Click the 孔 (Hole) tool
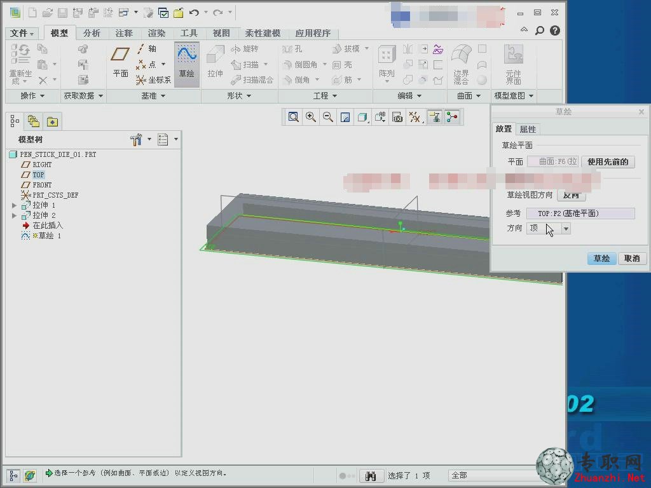The width and height of the screenshot is (651, 488). 292,49
